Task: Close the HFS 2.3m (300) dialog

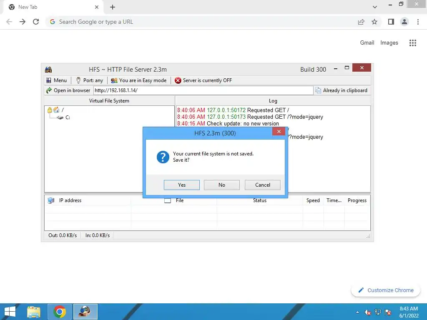Action: click(x=279, y=131)
